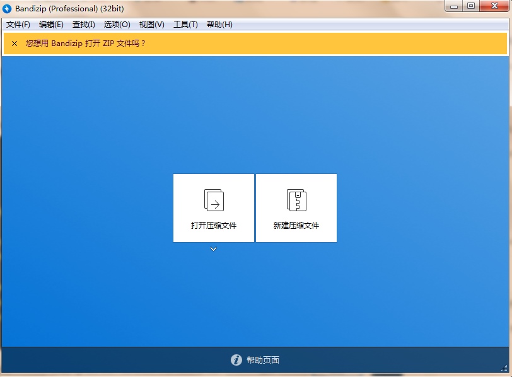Open the 查找(I) menu

pyautogui.click(x=84, y=25)
